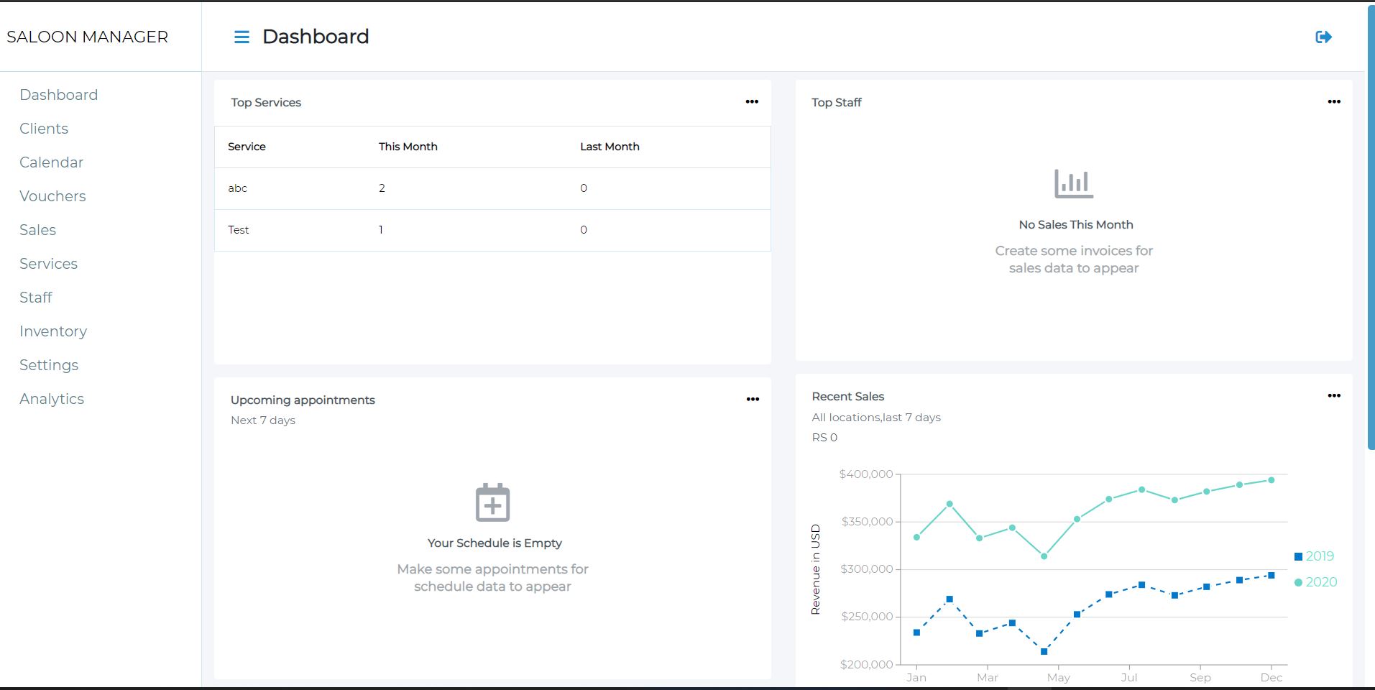
Task: Open Calendar in the sidebar
Action: [x=51, y=162]
